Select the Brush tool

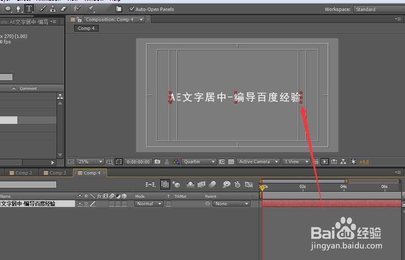43,9
